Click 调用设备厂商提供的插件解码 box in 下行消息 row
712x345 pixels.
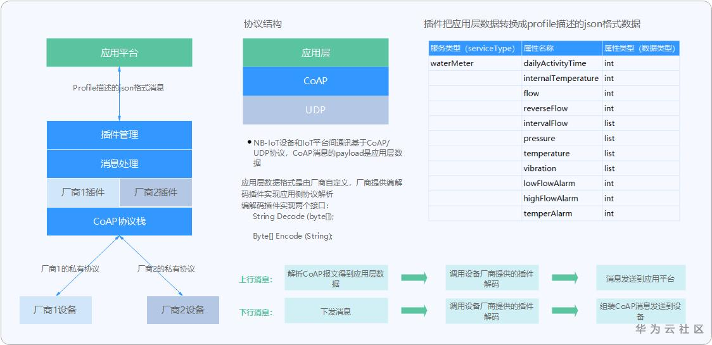click(492, 310)
